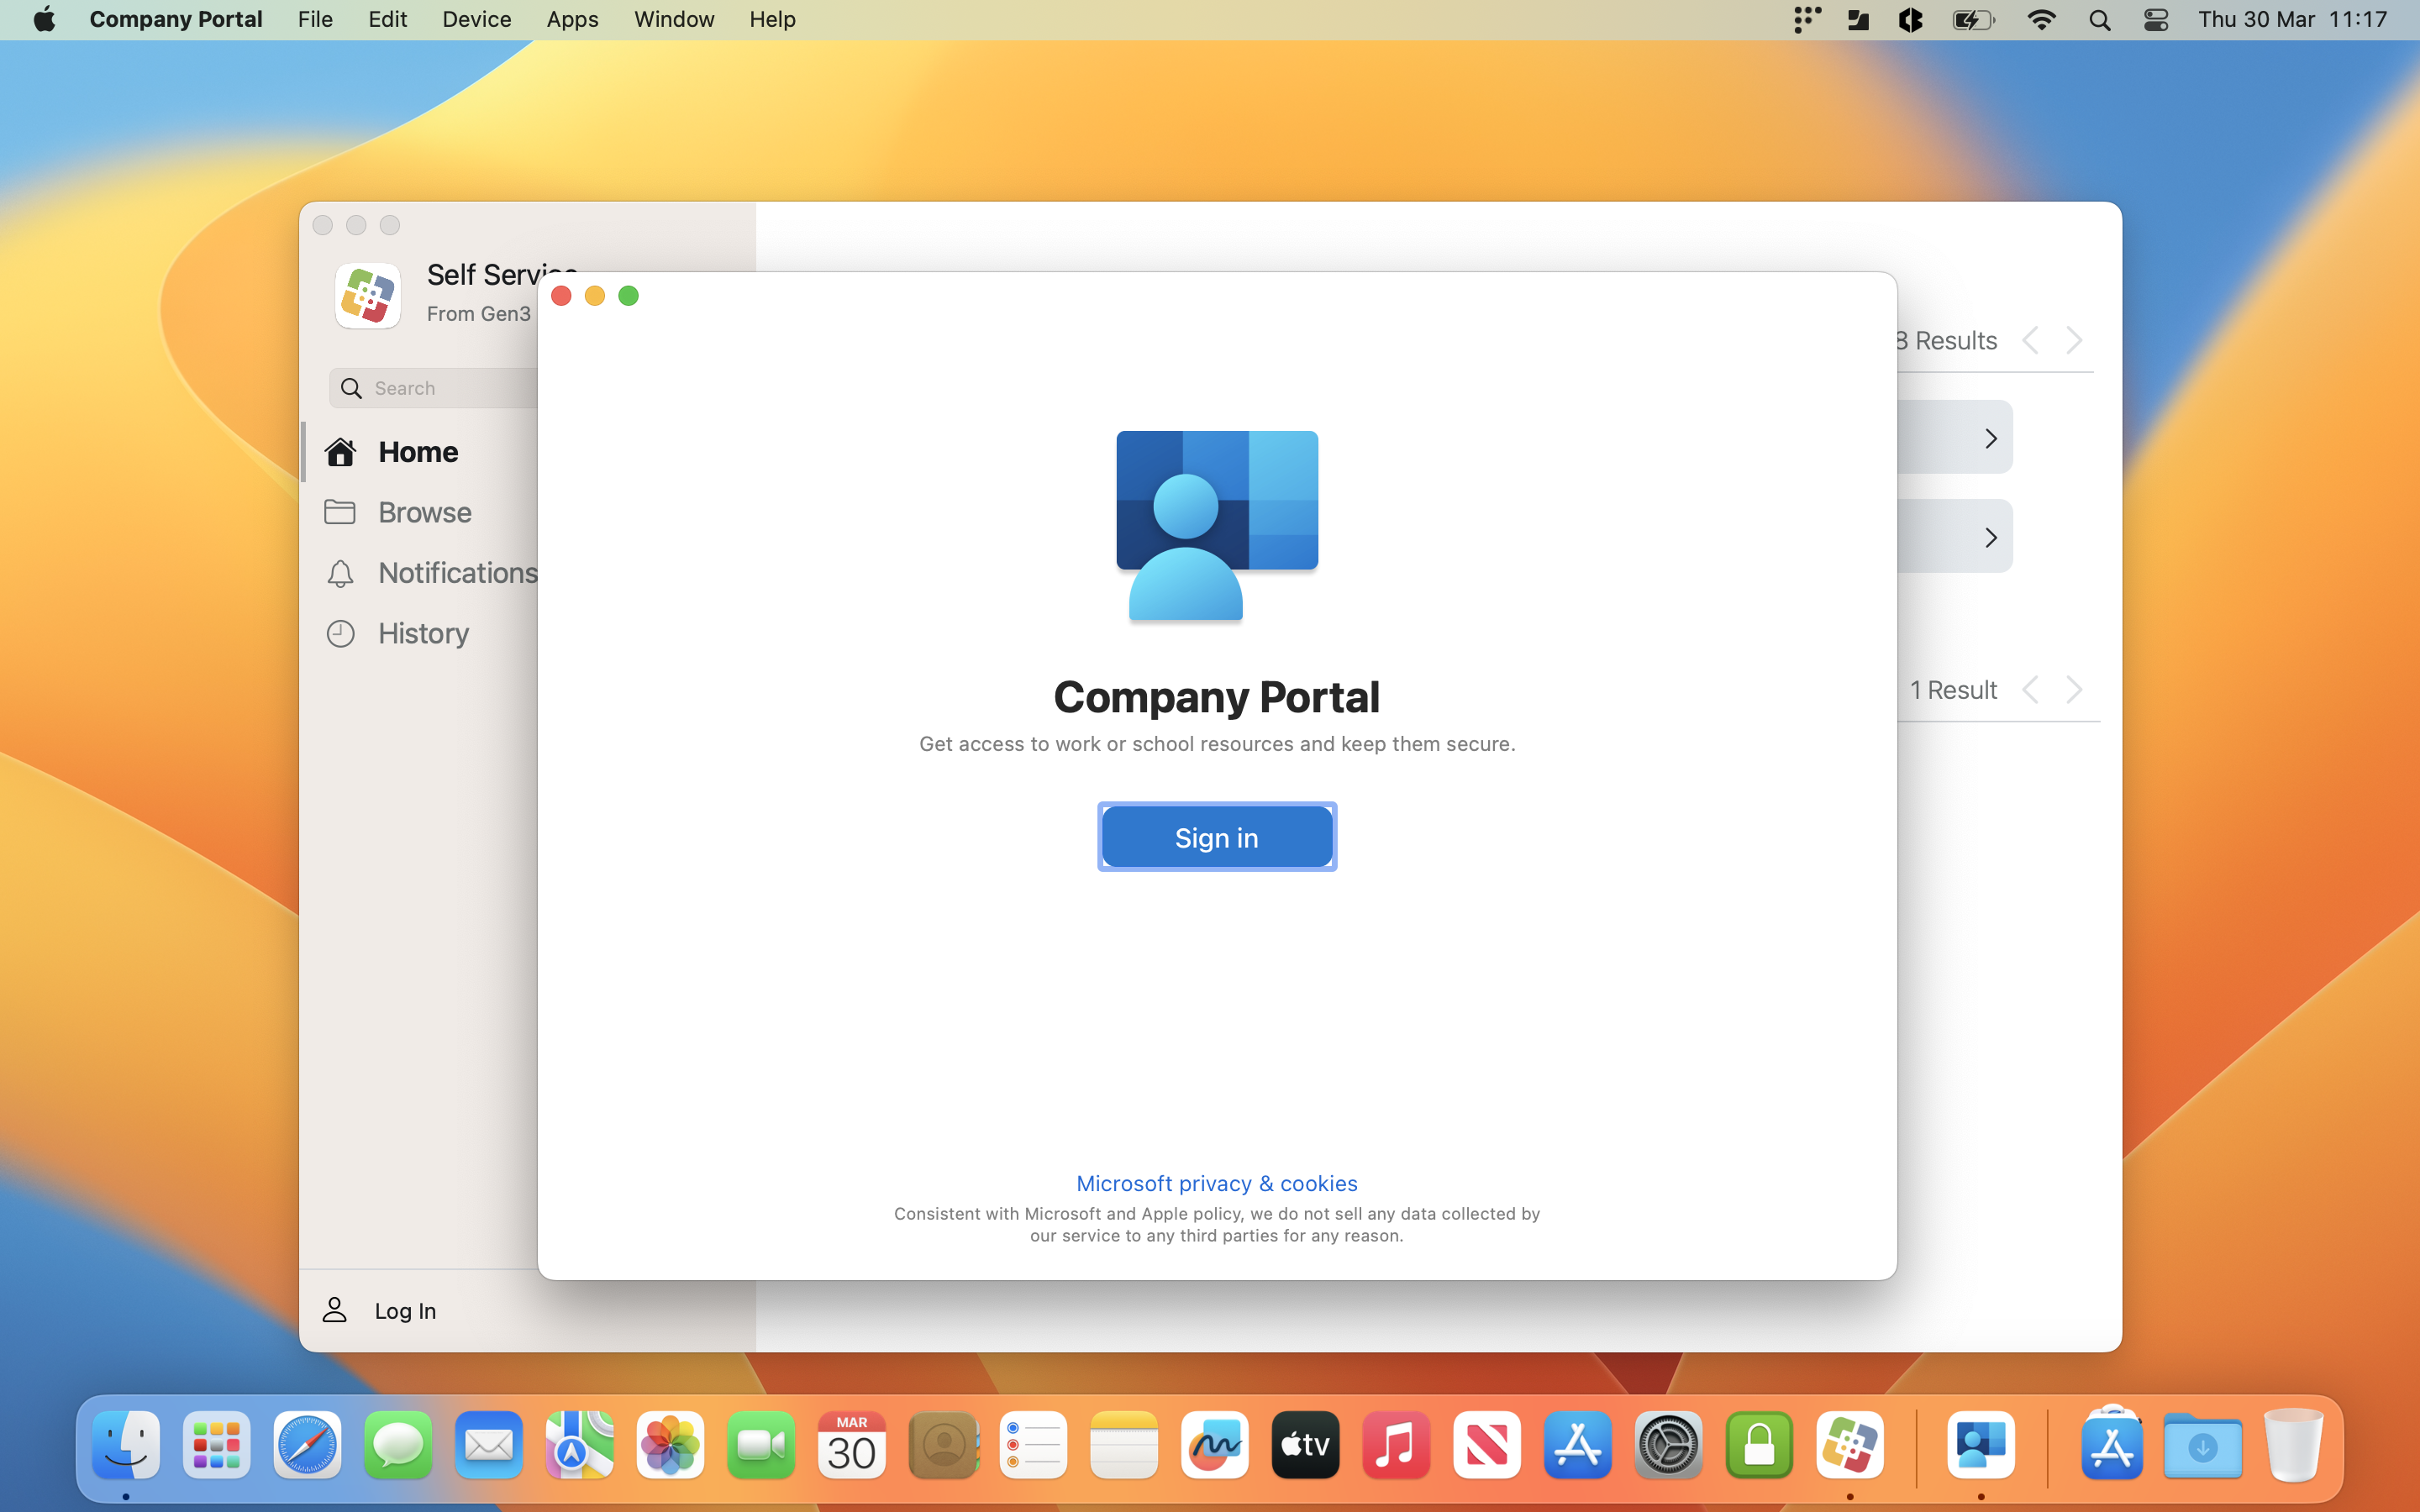
Task: Open the Company Portal app menu
Action: (x=176, y=19)
